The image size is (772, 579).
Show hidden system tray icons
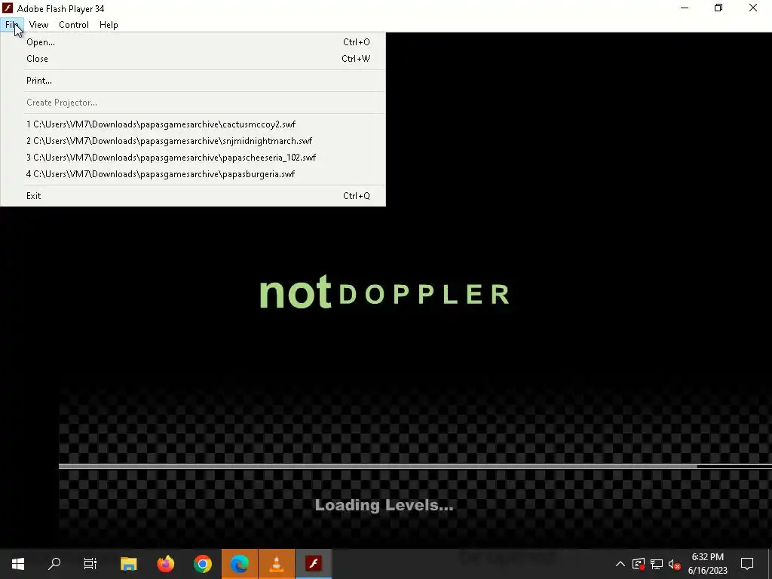(620, 564)
